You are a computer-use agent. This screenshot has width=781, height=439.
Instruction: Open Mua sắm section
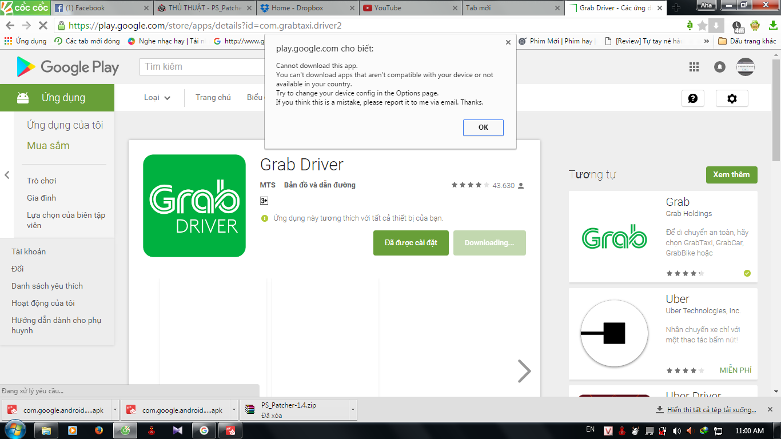(48, 146)
